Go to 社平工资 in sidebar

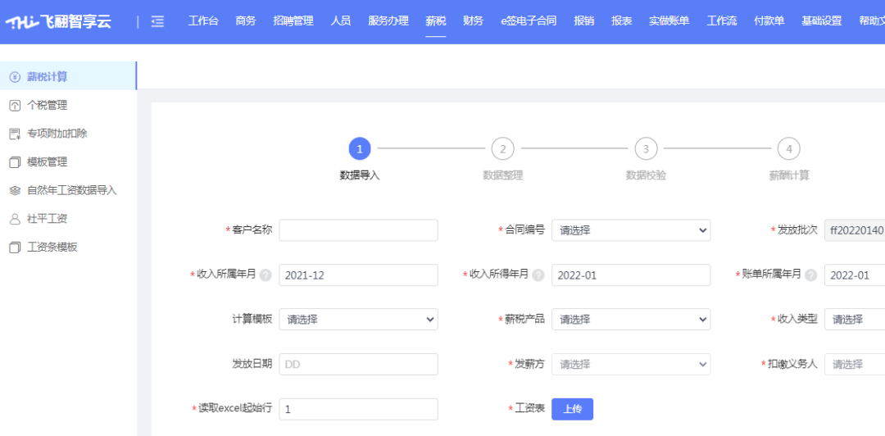pyautogui.click(x=68, y=219)
